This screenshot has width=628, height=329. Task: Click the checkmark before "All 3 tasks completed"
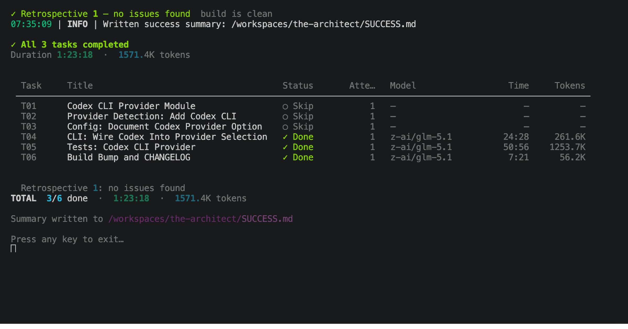13,45
